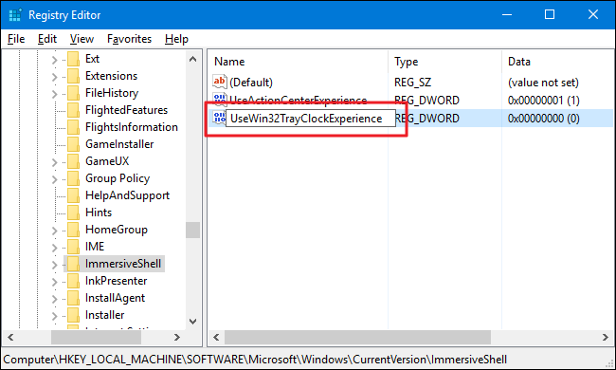
Task: Click the InkPresenter folder icon
Action: (74, 281)
